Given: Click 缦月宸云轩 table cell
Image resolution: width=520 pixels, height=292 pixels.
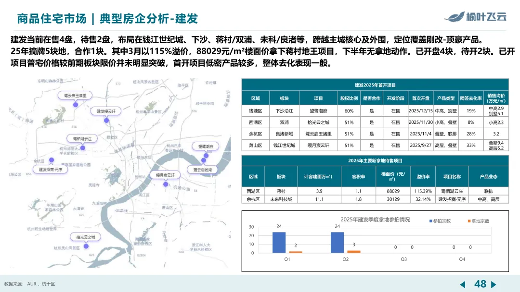Looking at the screenshot, I should click(x=318, y=145).
